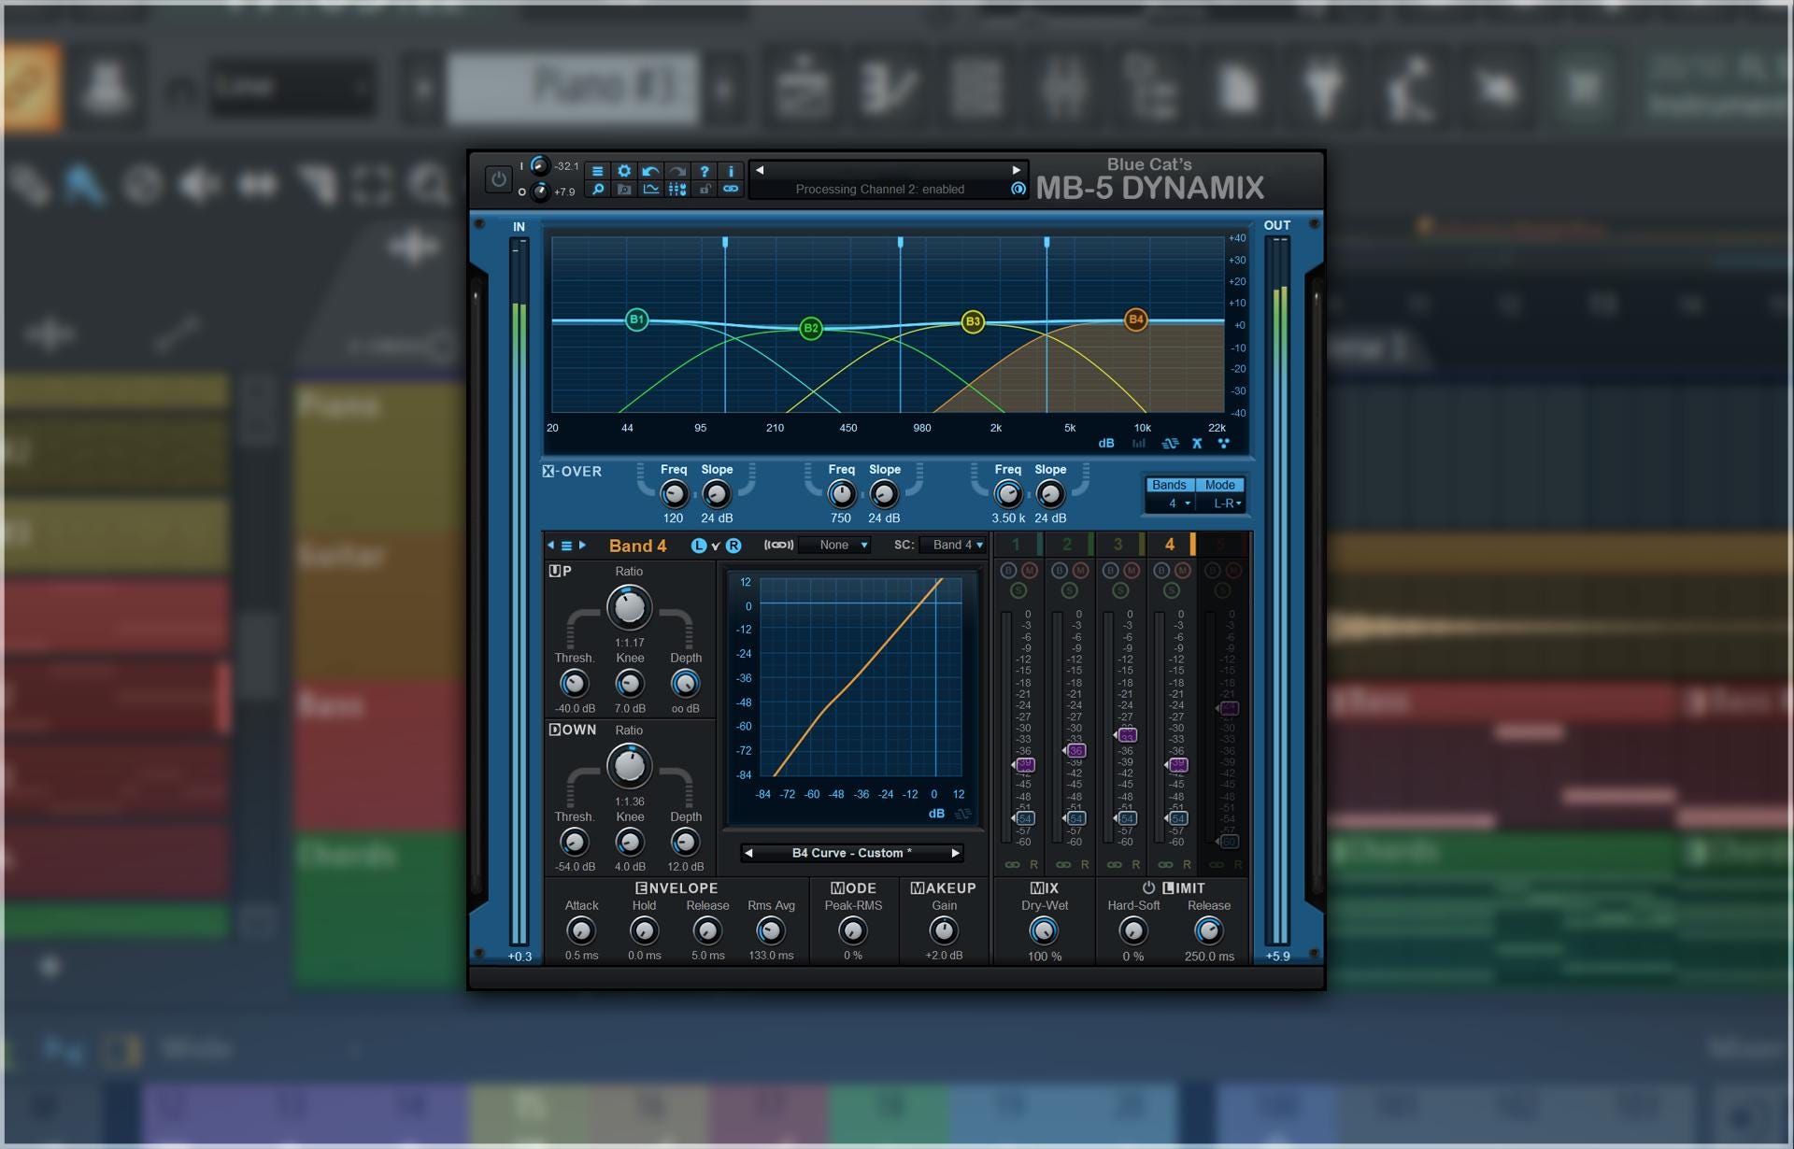Click the magnifier zoom icon
The height and width of the screenshot is (1149, 1794).
pos(597,189)
